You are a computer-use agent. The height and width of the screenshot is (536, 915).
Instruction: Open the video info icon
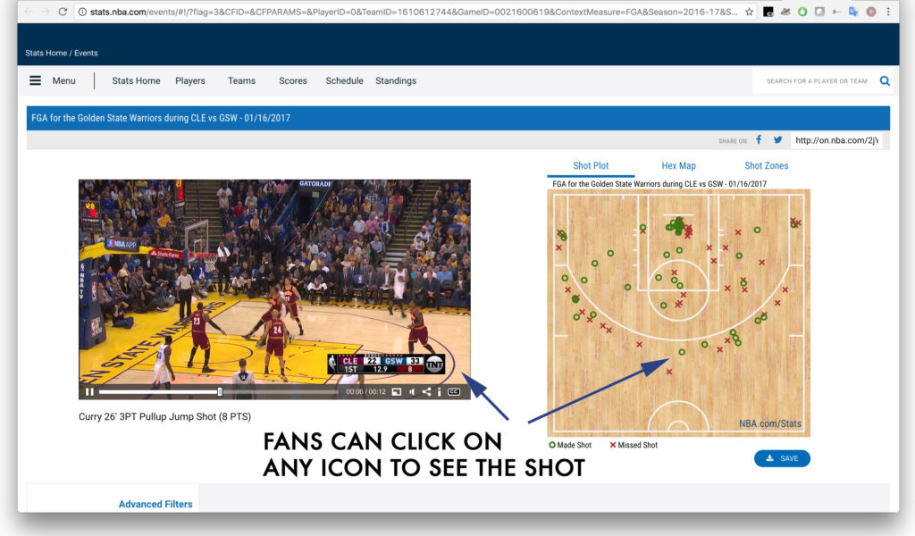pos(439,391)
